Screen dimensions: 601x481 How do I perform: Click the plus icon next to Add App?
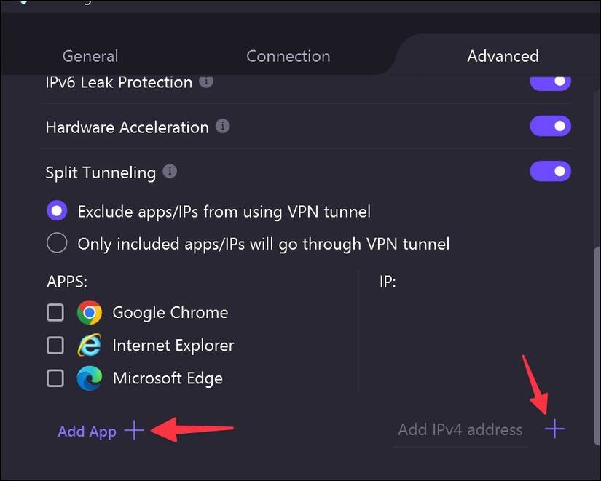tap(133, 431)
